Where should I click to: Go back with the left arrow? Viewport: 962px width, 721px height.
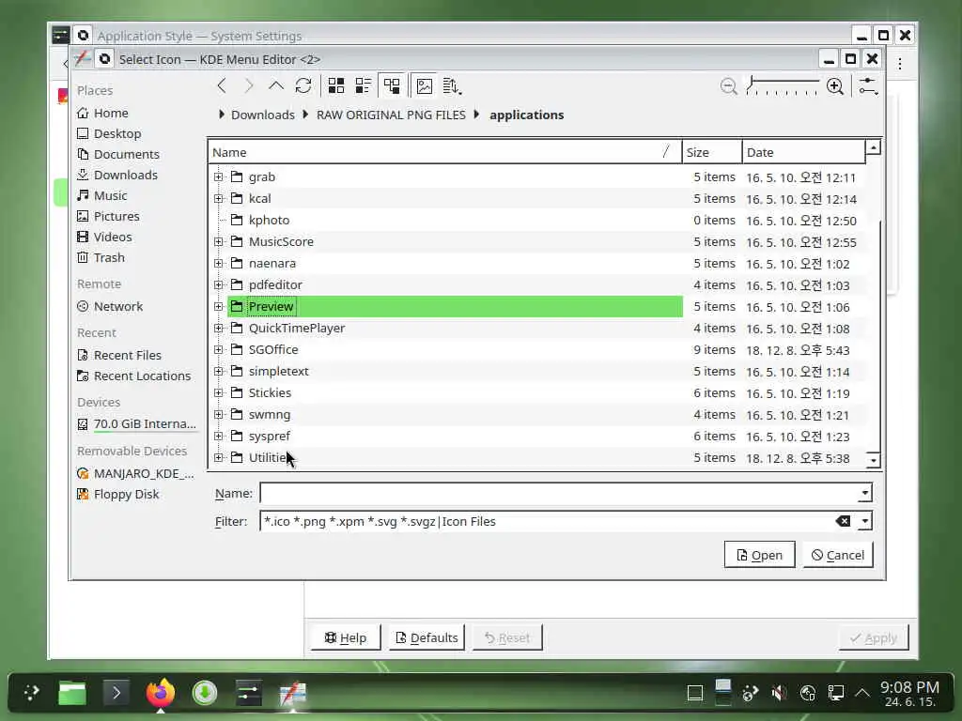coord(222,85)
